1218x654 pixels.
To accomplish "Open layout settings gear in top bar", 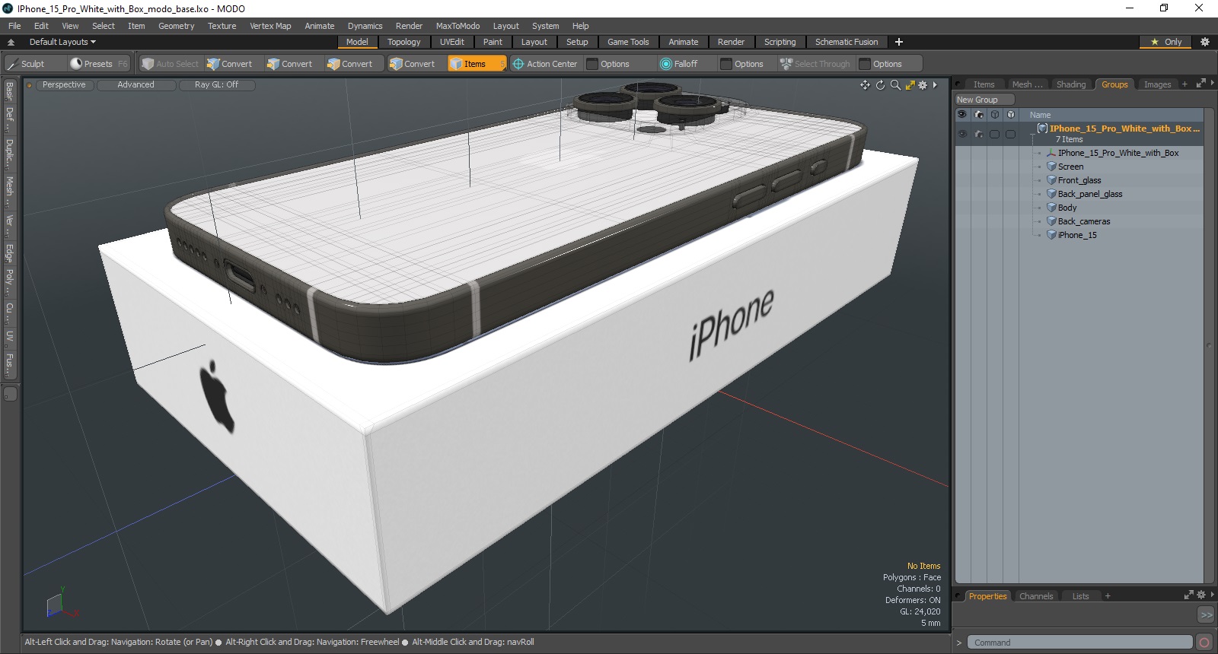I will coord(1205,42).
